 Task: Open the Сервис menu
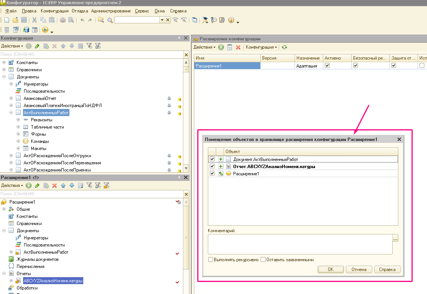[x=142, y=11]
